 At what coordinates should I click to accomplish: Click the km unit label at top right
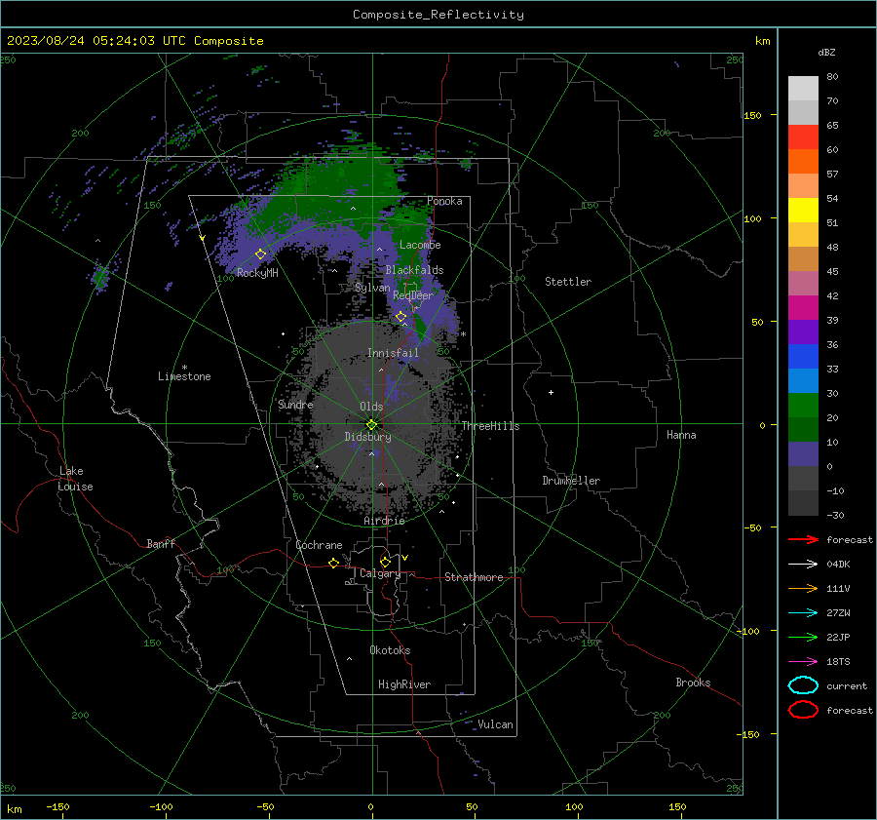point(762,41)
